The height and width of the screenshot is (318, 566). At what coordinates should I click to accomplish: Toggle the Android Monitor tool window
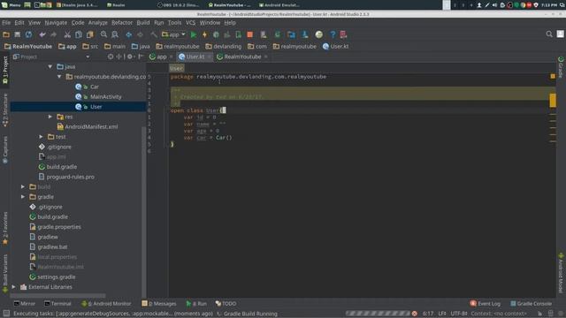[106, 304]
